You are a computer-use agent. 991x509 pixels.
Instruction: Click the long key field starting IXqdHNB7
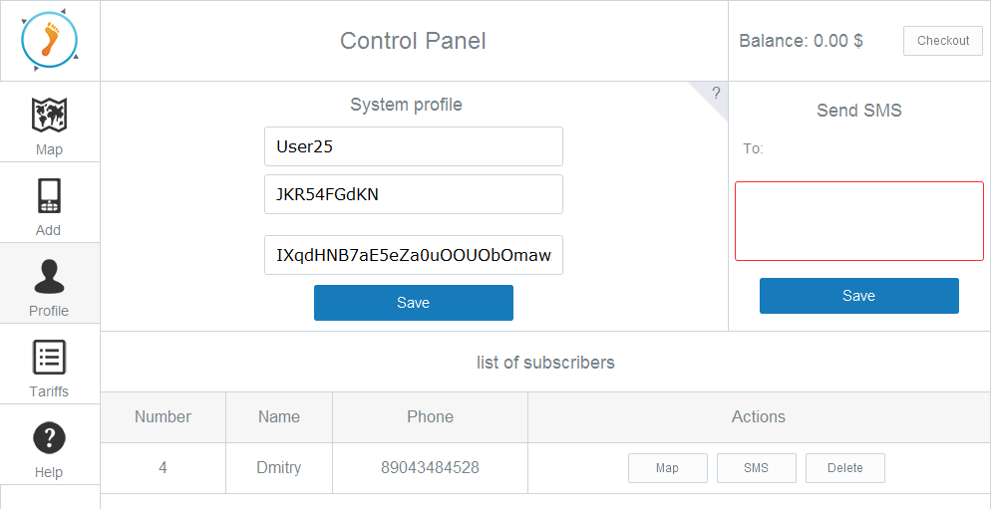coord(413,255)
